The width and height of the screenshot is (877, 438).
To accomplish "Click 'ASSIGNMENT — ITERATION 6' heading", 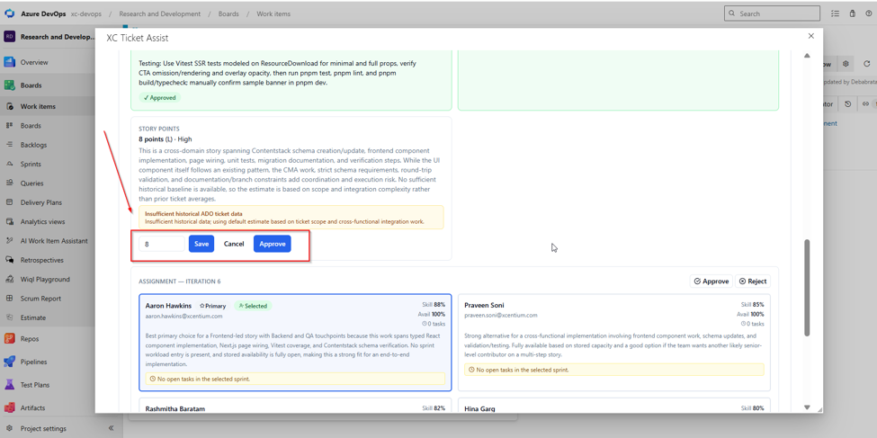I will click(x=180, y=281).
